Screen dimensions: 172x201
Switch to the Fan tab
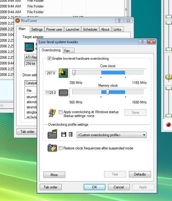coord(69,51)
